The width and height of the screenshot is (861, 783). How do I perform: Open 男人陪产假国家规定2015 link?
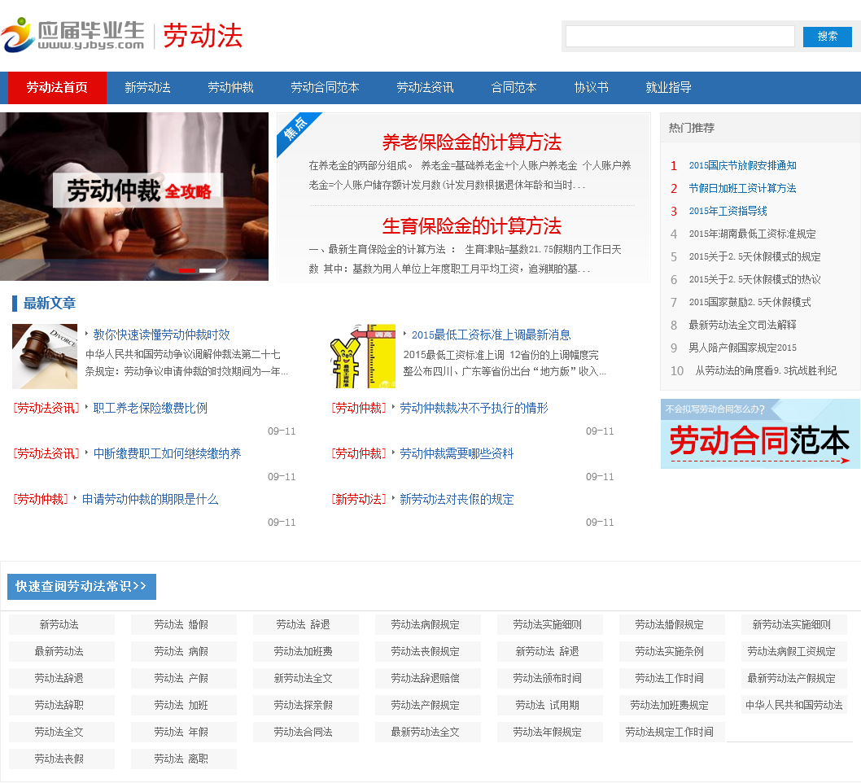(x=742, y=348)
